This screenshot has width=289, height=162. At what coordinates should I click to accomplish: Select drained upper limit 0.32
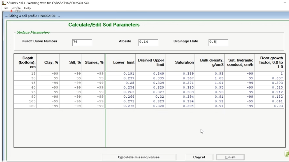click(x=151, y=97)
